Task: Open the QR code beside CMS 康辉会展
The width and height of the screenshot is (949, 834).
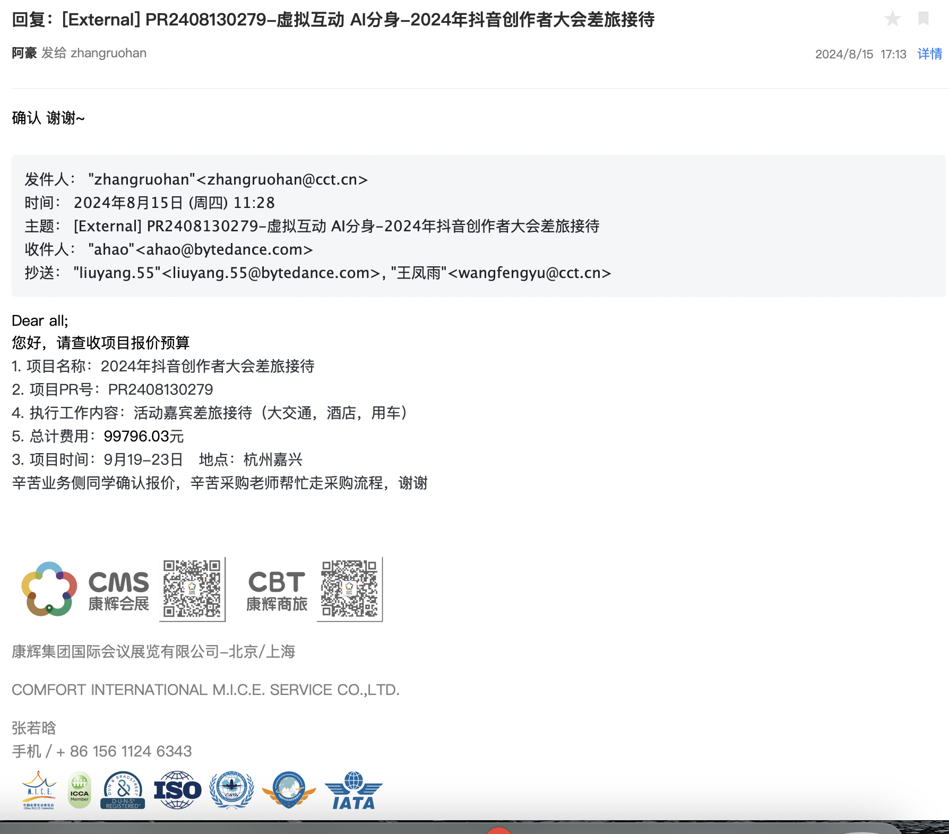Action: 192,589
